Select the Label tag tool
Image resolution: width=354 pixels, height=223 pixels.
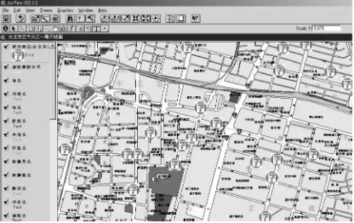coord(88,28)
